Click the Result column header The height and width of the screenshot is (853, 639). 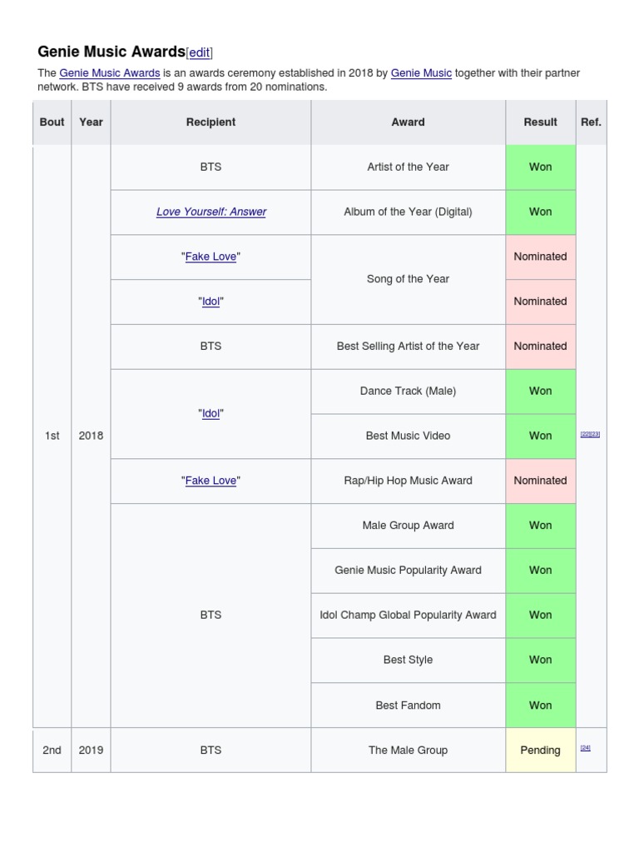pyautogui.click(x=540, y=122)
